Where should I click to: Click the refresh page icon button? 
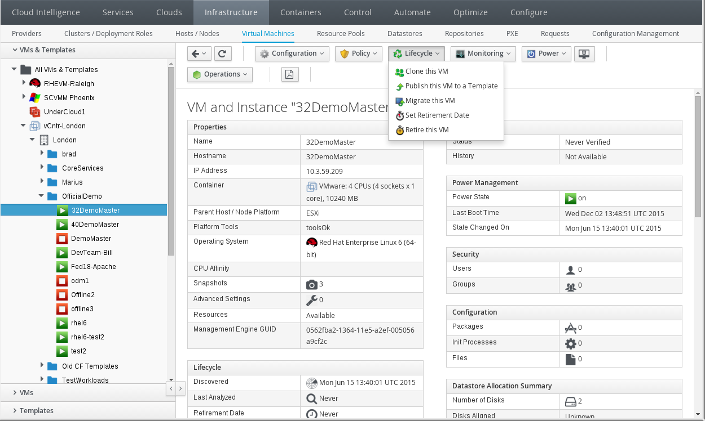pos(222,53)
